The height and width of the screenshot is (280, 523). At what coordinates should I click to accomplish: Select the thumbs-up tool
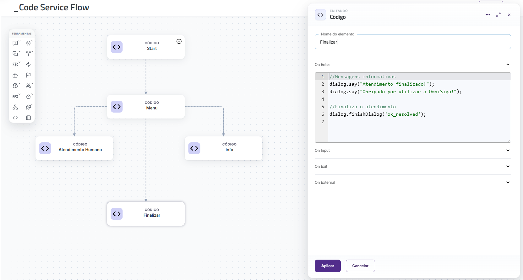[x=15, y=75]
